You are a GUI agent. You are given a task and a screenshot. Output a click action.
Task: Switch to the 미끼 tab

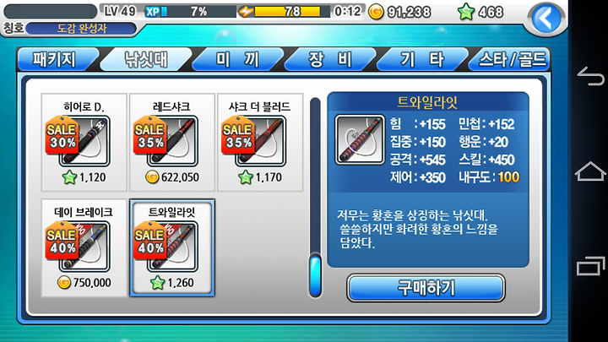coord(237,59)
